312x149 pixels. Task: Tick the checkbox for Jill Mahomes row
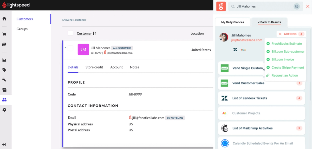70,48
